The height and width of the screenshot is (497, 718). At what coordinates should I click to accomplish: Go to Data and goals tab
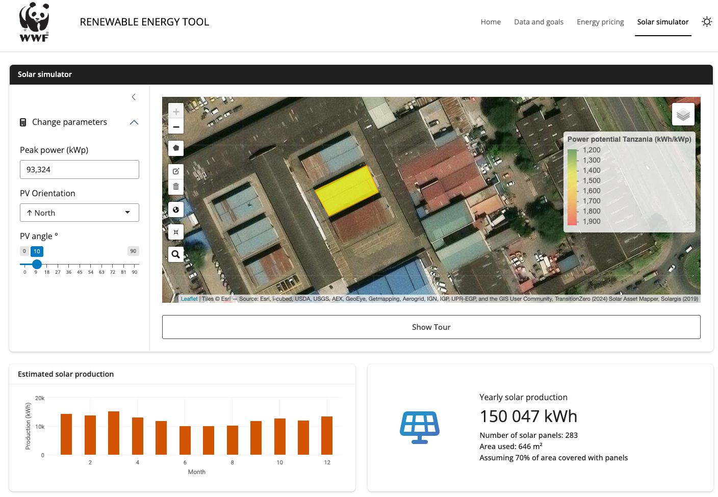pyautogui.click(x=538, y=22)
